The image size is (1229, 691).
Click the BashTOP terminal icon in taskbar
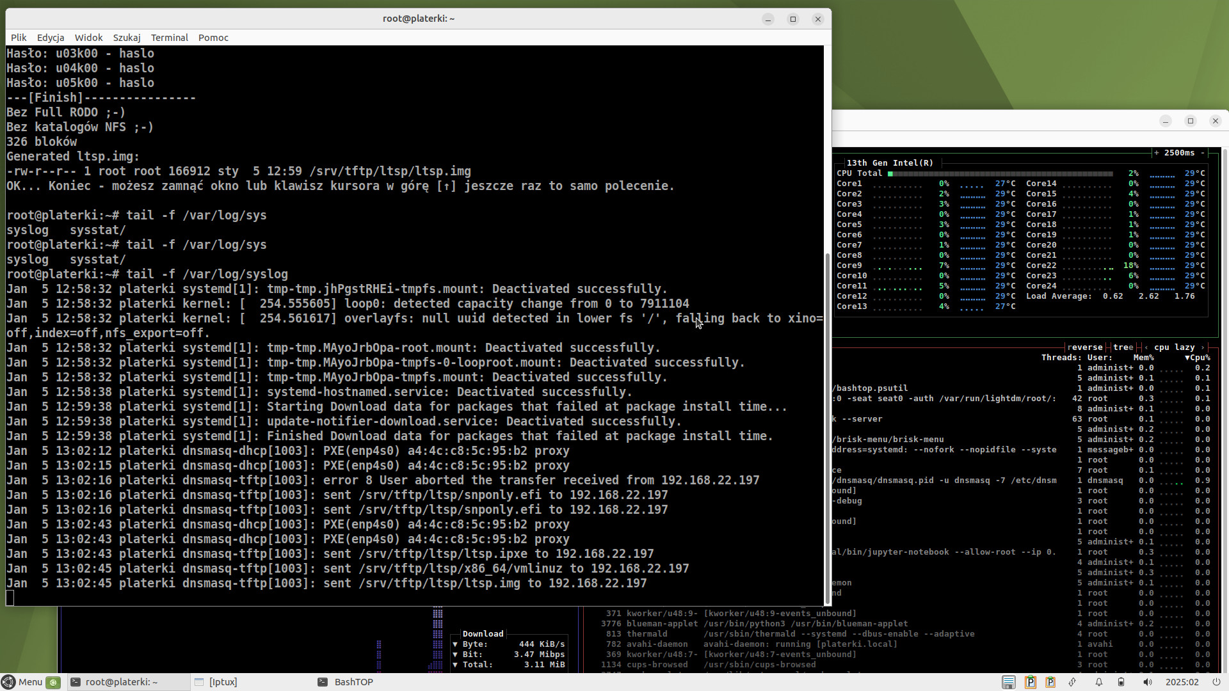[x=323, y=682]
